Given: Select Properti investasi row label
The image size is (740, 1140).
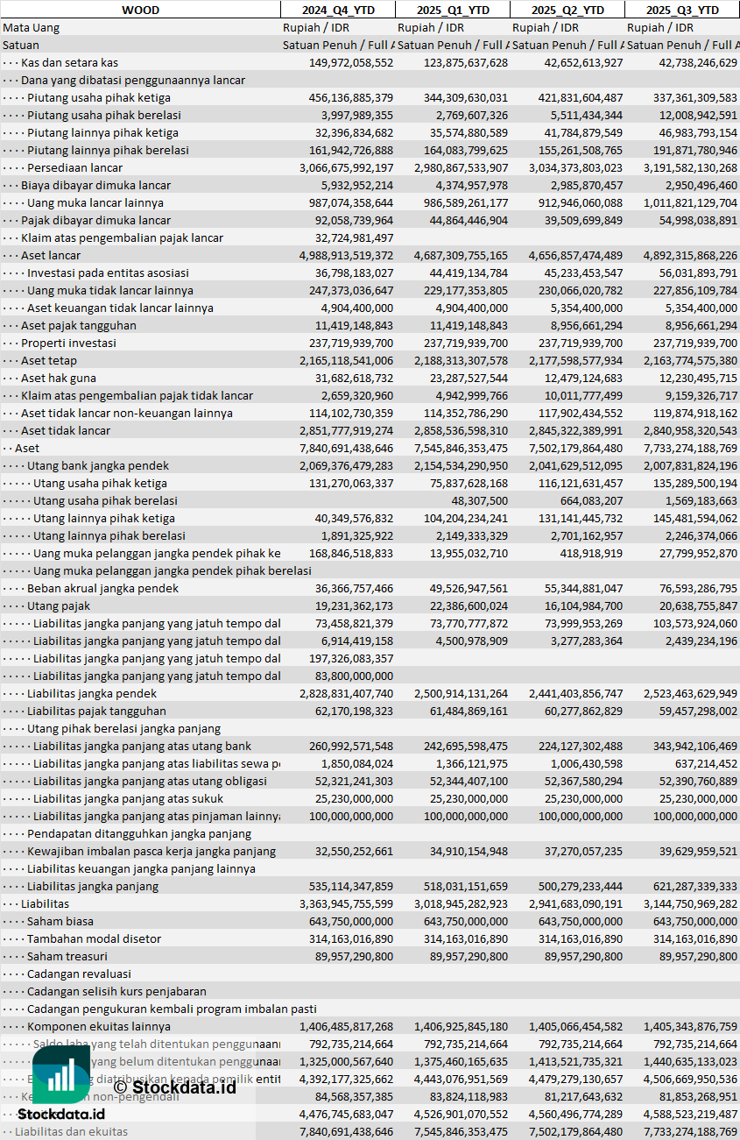Looking at the screenshot, I should 68,343.
